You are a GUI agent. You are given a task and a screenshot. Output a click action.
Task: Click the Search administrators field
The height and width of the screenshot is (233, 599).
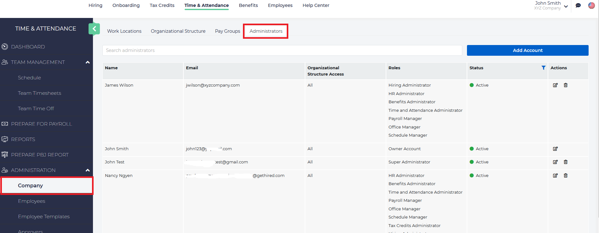[282, 50]
